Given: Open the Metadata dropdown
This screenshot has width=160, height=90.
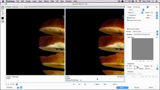Looking at the screenshot, I should (145, 34).
